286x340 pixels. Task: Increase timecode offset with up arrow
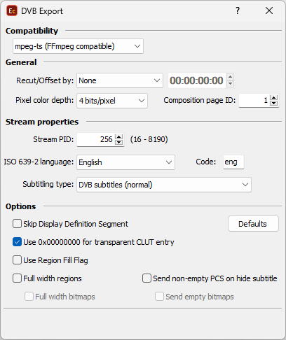[231, 77]
